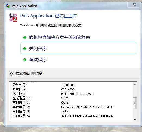
Task: Choose 关闭程序 to close the program
Action: click(x=79, y=48)
